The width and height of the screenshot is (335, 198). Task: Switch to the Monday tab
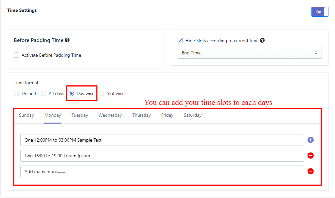tap(53, 115)
